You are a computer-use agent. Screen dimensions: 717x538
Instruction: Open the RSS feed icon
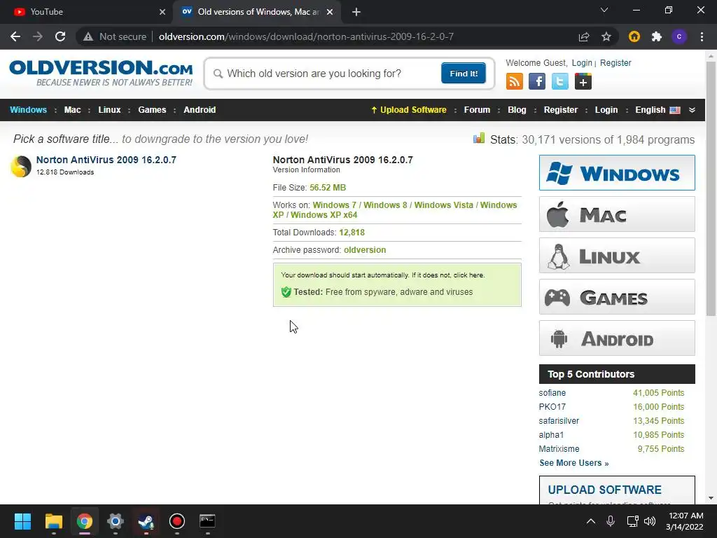click(x=515, y=81)
